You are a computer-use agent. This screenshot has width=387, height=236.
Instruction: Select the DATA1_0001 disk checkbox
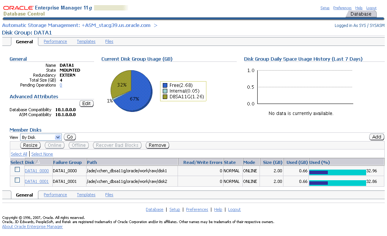tap(17, 181)
